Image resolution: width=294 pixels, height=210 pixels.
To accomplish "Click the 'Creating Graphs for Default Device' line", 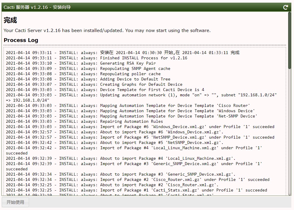I will (141, 84).
